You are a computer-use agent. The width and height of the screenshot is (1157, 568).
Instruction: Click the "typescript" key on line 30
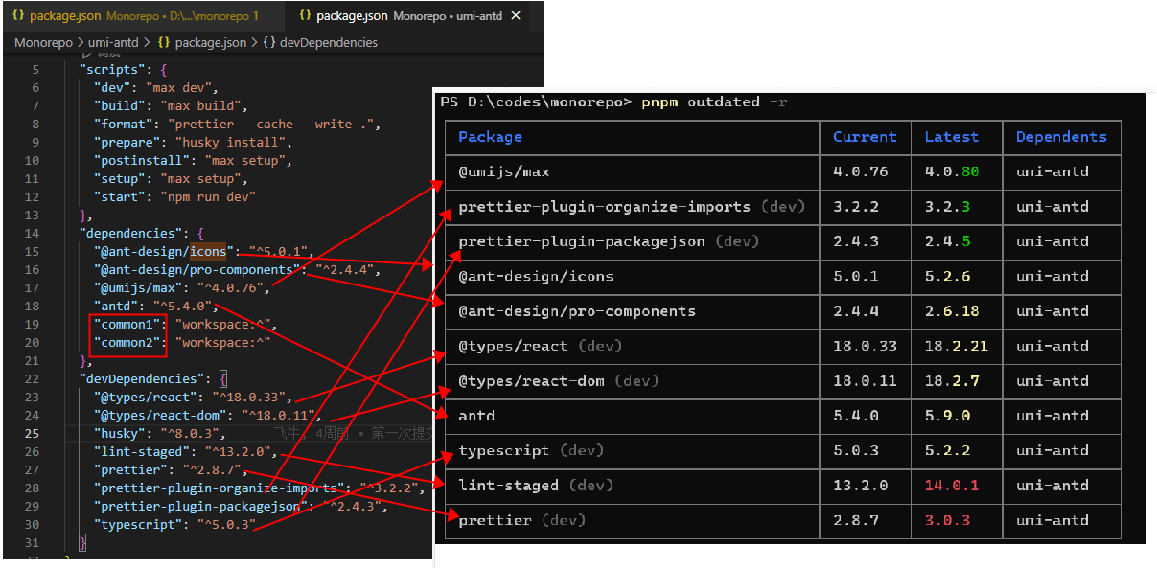(x=138, y=524)
